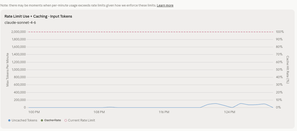The width and height of the screenshot is (297, 131).
Task: Hide the Current Rate Limit series label
Action: point(81,120)
